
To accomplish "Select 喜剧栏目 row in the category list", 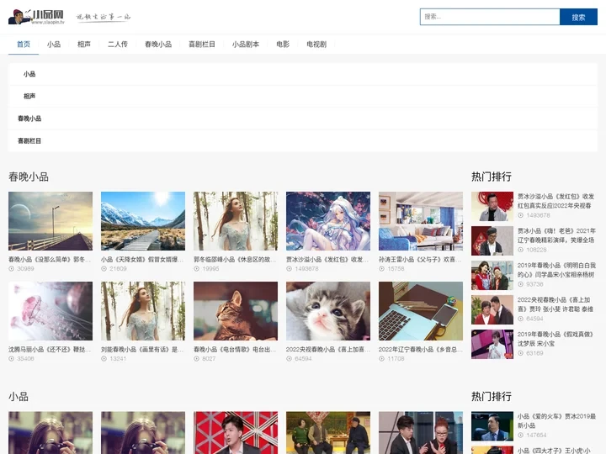I will point(303,141).
